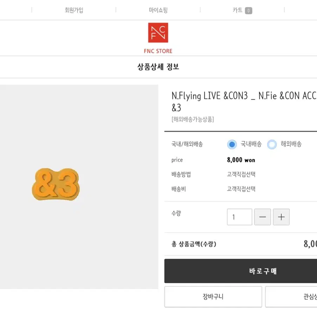Click the wishlist button beside 장바구니
Screen dimensions: 317x317
[291, 297]
